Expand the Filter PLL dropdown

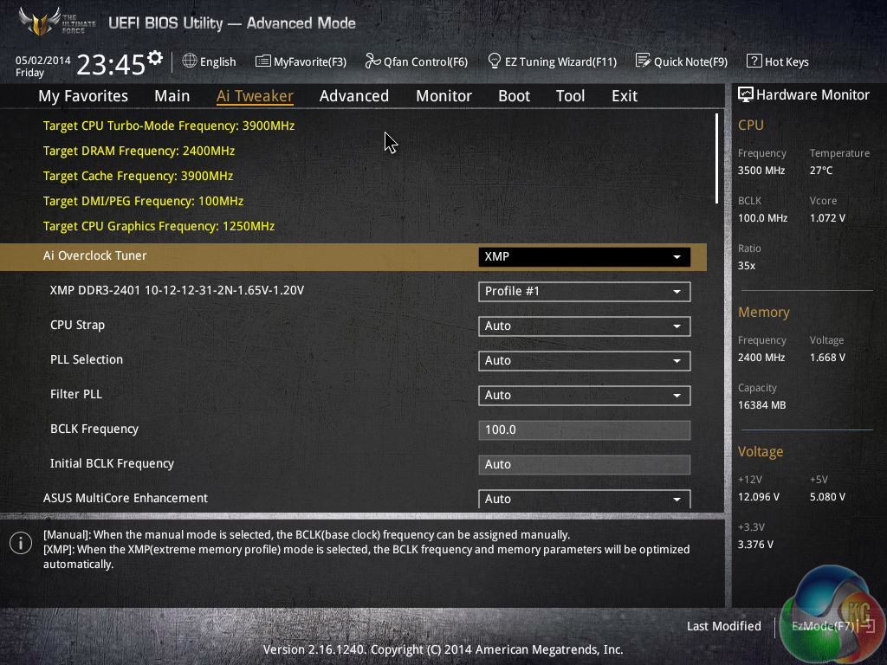(x=584, y=396)
